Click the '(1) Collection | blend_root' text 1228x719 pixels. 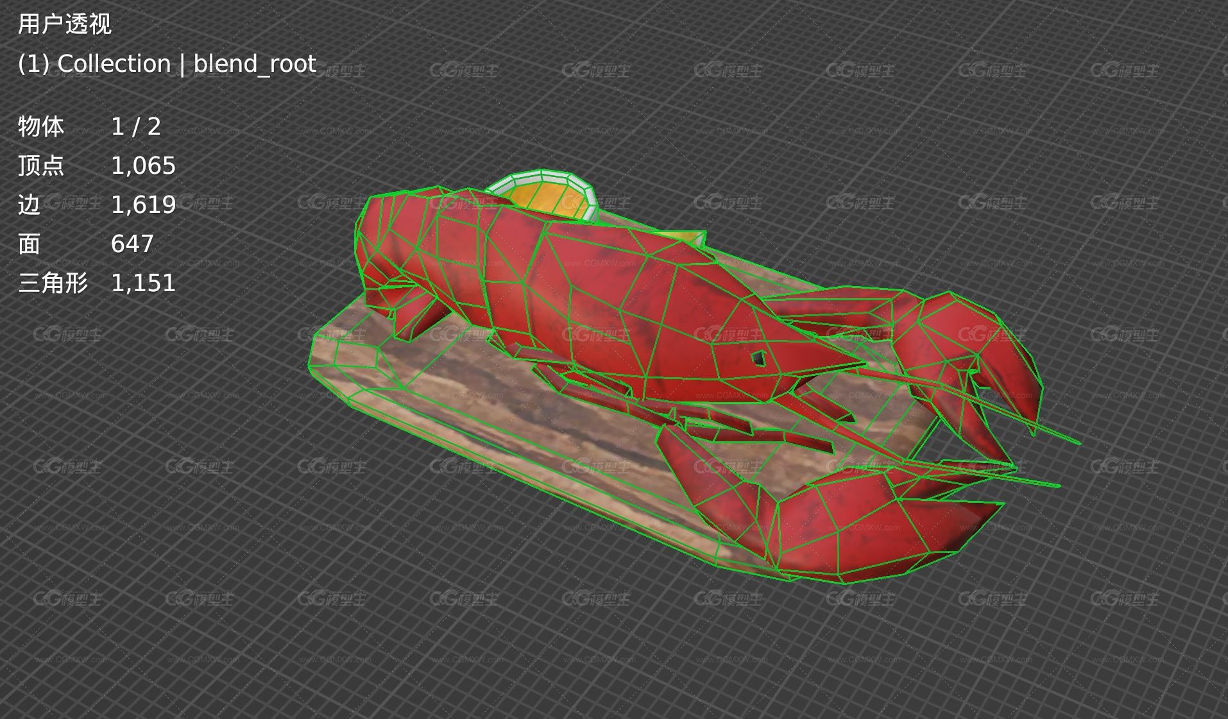[167, 64]
